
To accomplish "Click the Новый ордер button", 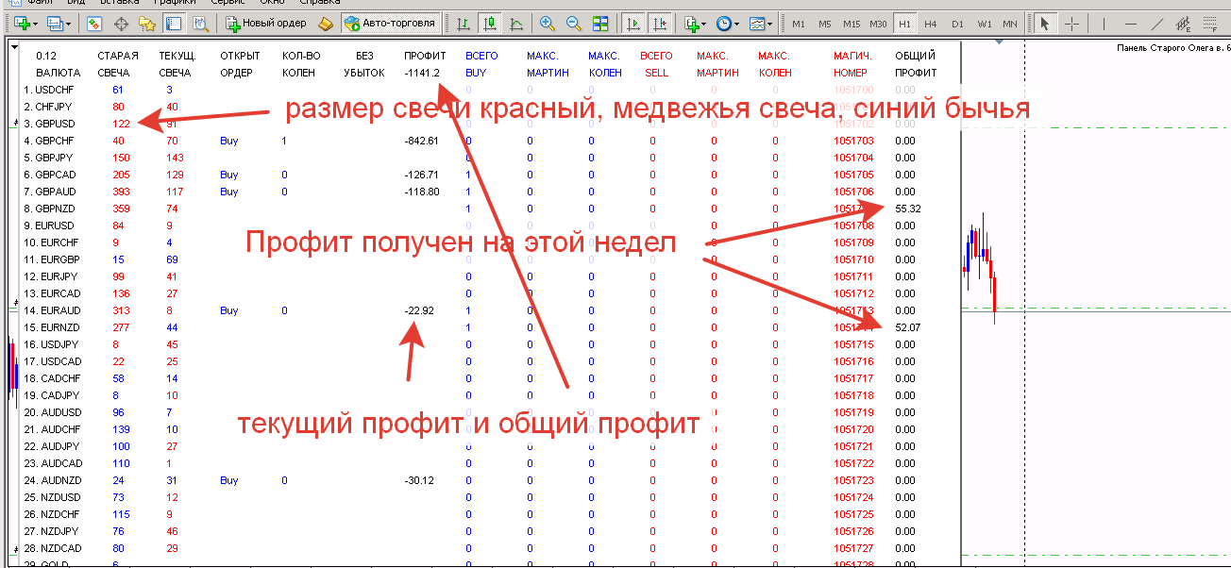I will coord(267,23).
